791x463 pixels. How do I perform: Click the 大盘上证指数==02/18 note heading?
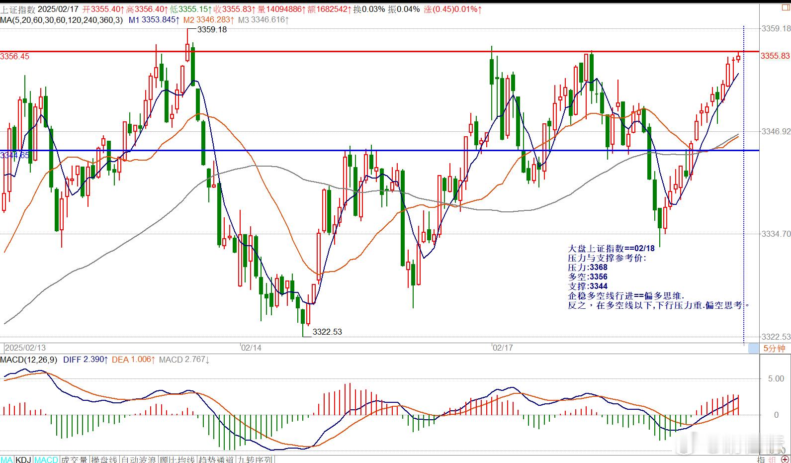pos(611,248)
